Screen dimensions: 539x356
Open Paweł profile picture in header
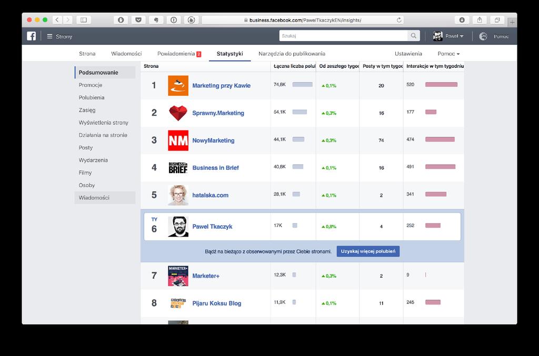pos(437,36)
